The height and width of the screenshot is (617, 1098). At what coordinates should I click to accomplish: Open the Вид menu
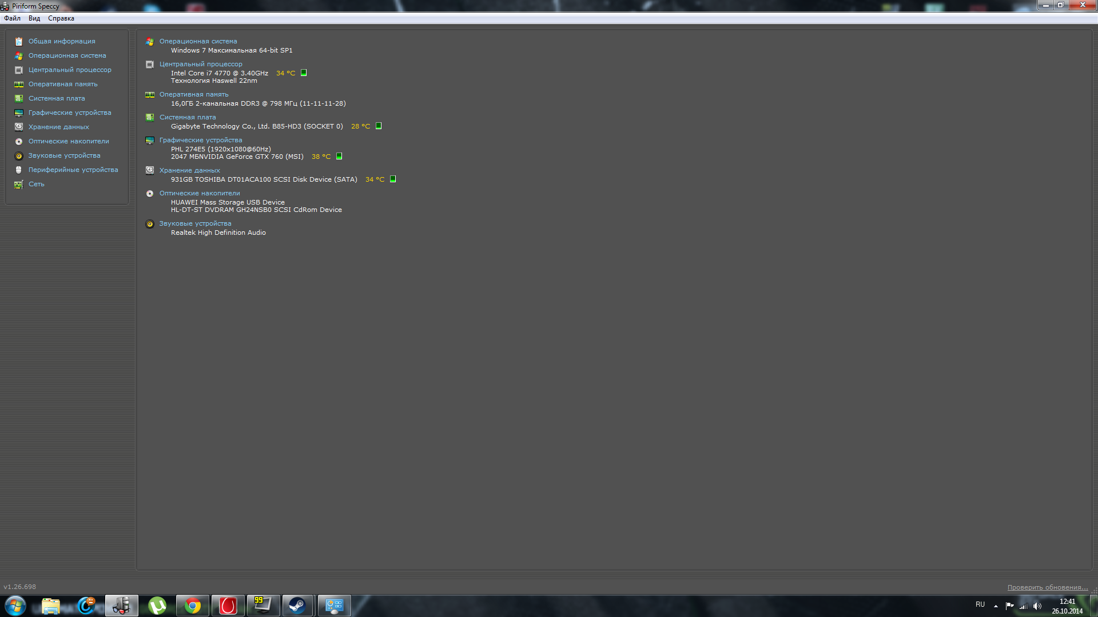coord(34,18)
